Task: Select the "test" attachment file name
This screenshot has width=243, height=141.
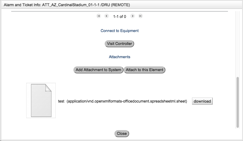Action: (x=61, y=101)
